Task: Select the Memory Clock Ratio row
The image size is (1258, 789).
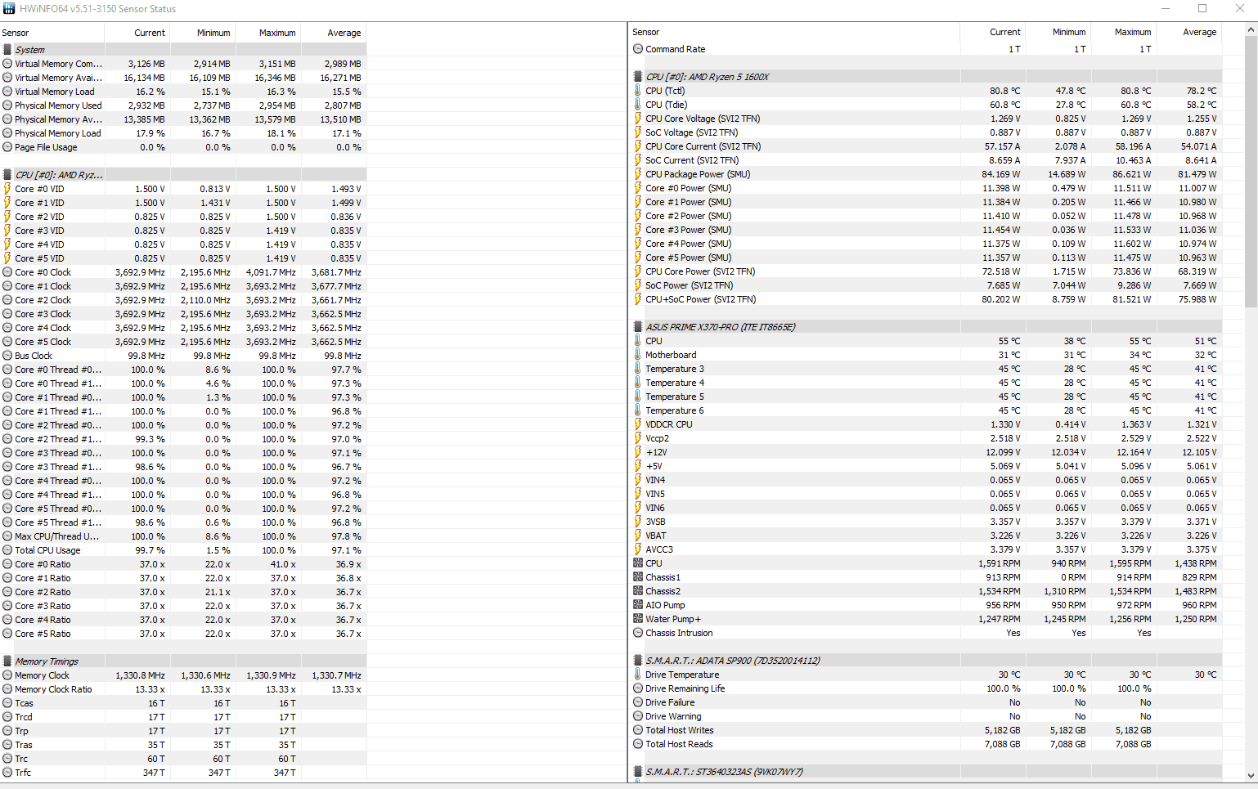Action: coord(183,689)
